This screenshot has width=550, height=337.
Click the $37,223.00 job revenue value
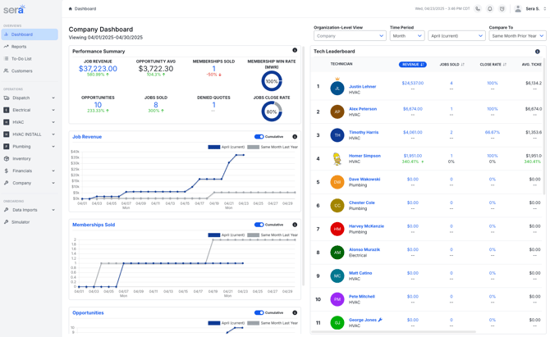click(x=98, y=69)
